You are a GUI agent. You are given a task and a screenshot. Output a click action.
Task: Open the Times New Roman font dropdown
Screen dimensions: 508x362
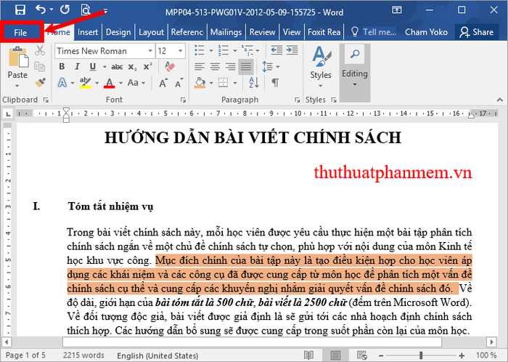(150, 51)
